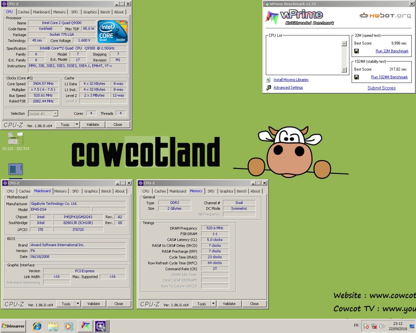This screenshot has width=416, height=333.
Task: Open Tools dropdown arrow in Mainboard CPU-Z window
Action: click(78, 304)
